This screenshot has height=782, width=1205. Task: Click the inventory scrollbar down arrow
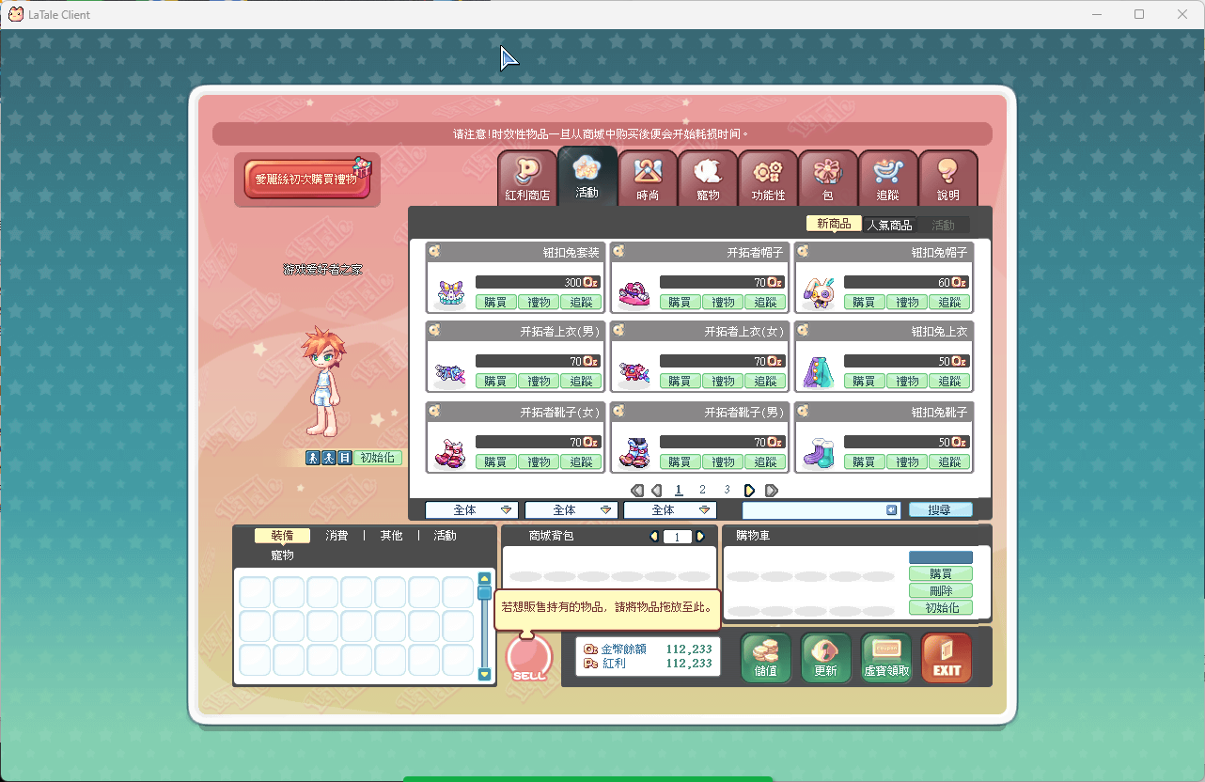click(x=485, y=674)
